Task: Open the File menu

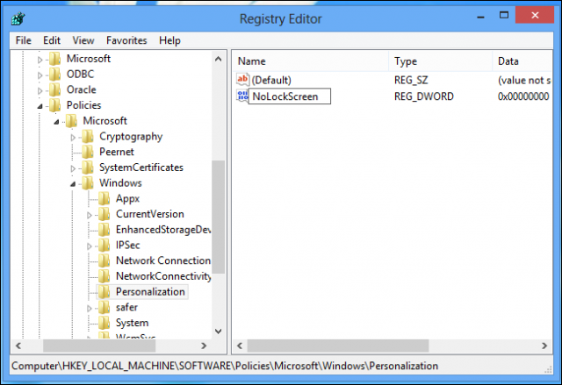Action: pos(24,40)
